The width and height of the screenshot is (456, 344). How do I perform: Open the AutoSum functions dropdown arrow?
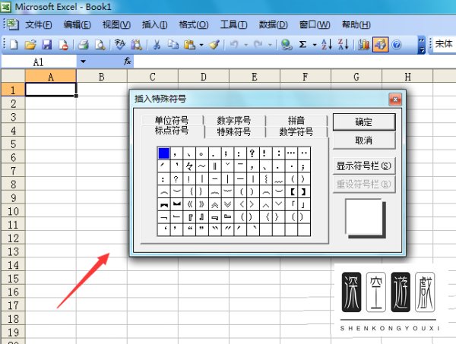click(315, 45)
